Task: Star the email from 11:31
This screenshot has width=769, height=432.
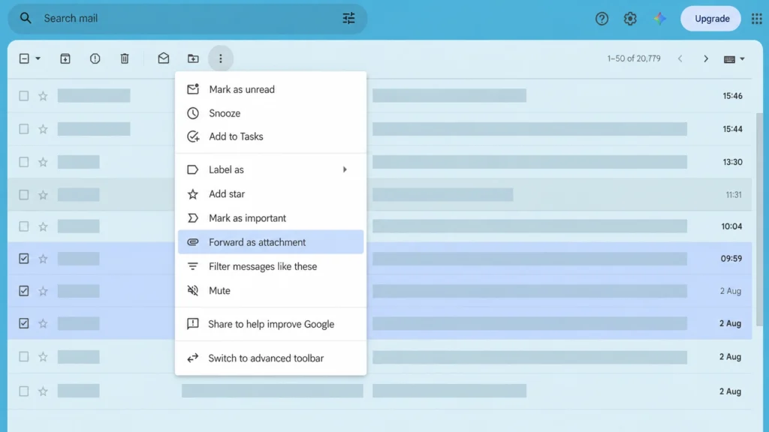Action: 43,195
